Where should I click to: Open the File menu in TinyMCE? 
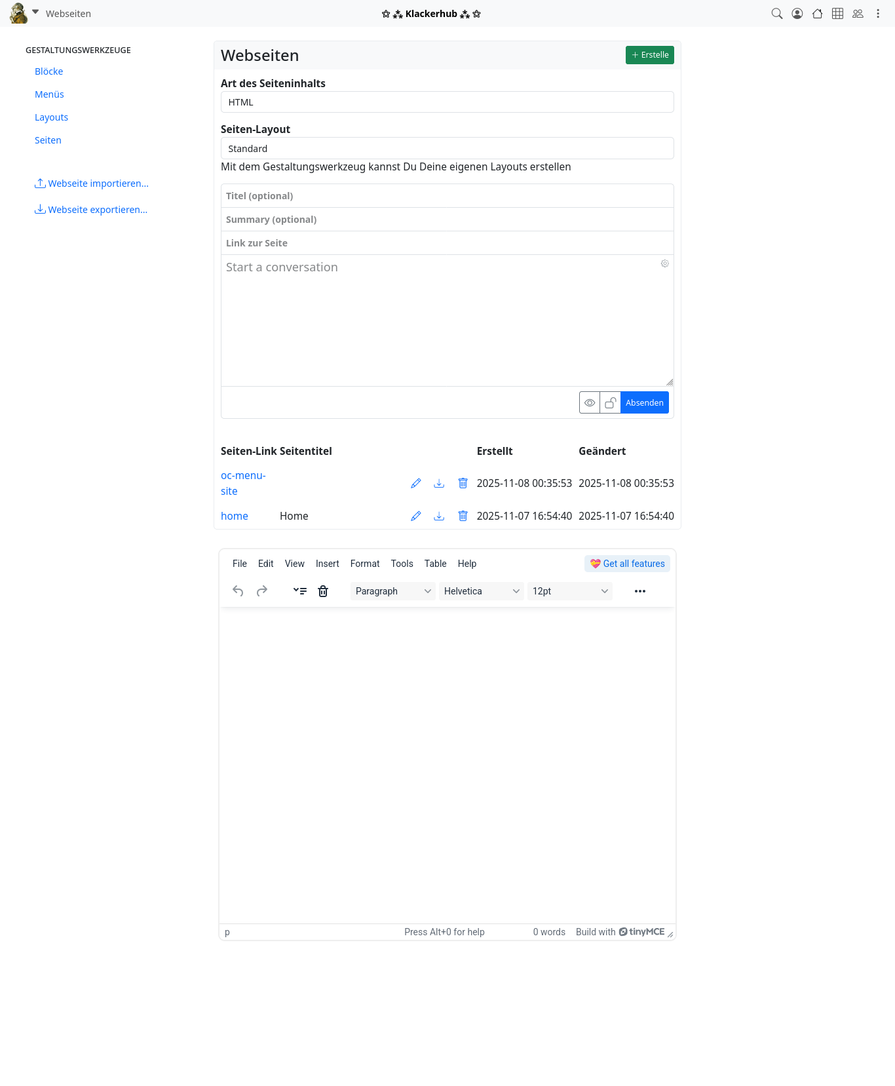pyautogui.click(x=240, y=564)
